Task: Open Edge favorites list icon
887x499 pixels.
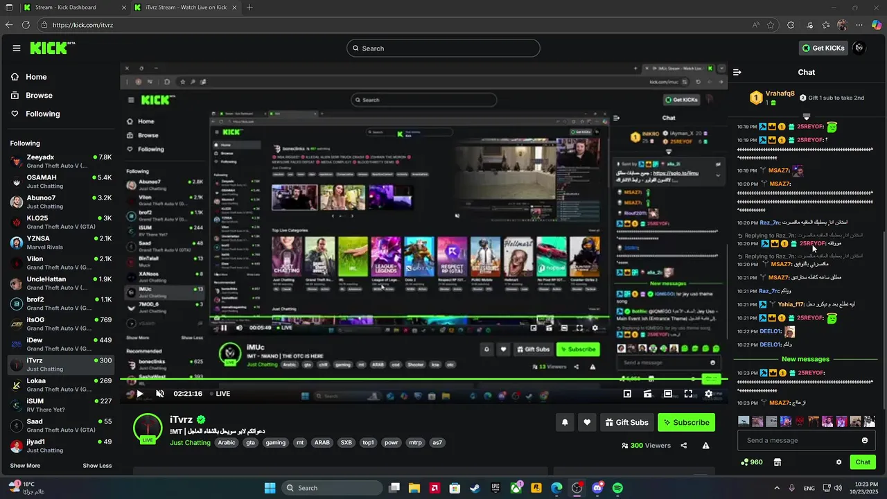Action: pos(826,25)
